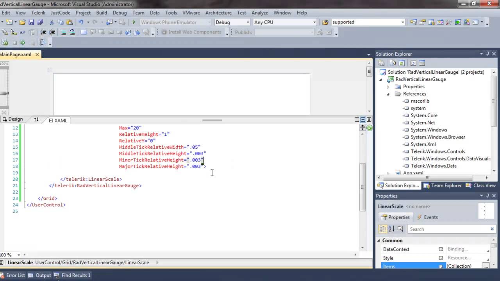Click the Toggle Bookmark icon
Viewport: 500px width, 281px height.
(84, 32)
